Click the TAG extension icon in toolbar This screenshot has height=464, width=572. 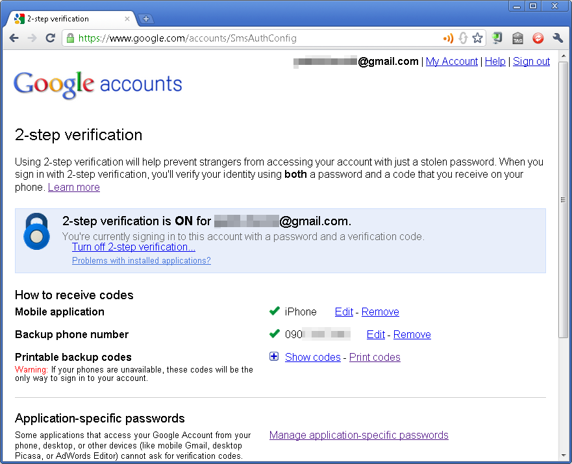[517, 38]
